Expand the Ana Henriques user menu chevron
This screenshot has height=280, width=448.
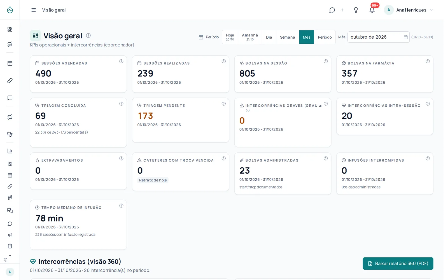pyautogui.click(x=431, y=10)
